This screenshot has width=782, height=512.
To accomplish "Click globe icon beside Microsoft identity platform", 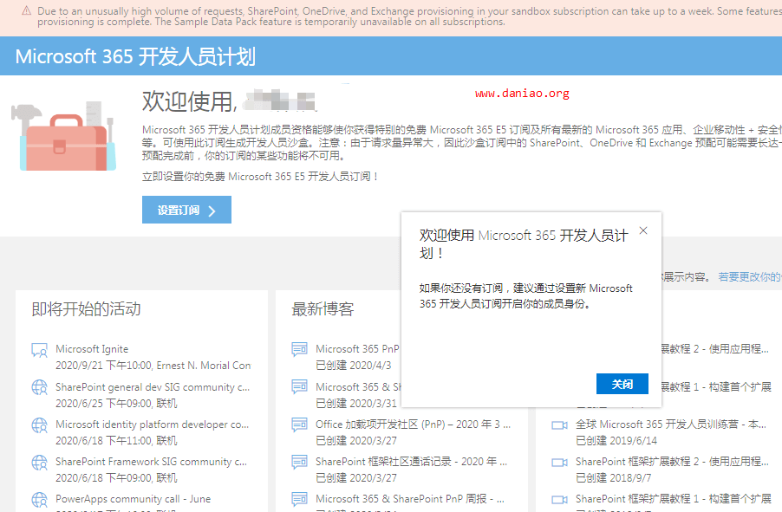I will (x=39, y=425).
